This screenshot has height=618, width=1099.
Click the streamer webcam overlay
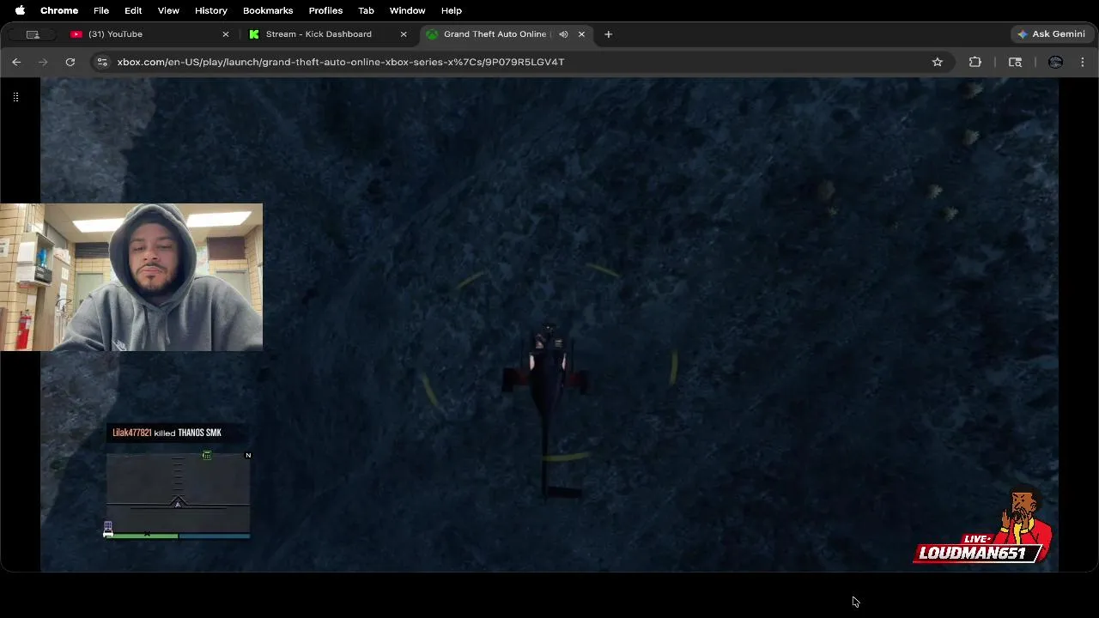point(131,277)
